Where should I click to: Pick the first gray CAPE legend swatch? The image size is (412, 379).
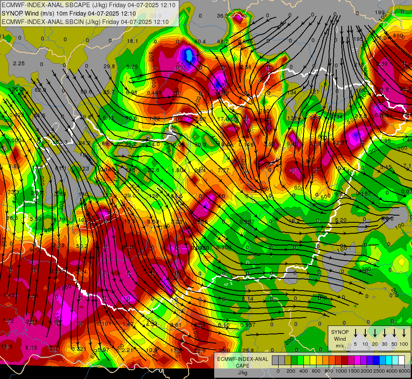pos(275,360)
